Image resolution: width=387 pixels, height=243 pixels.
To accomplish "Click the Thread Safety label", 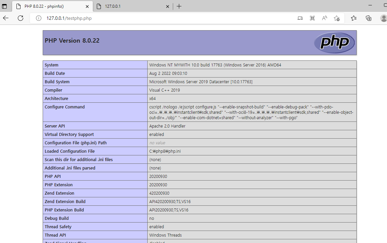I will 58,227.
